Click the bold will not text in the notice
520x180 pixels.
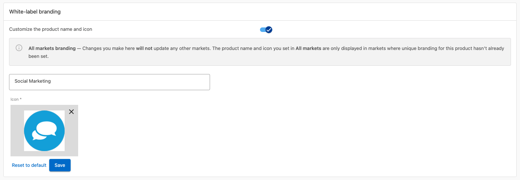(x=144, y=48)
